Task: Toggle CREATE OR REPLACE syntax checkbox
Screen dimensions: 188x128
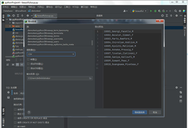Action: (15, 118)
